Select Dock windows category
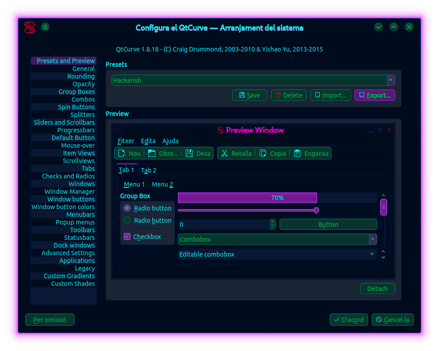Screen dimensions: 439x351 point(64,245)
